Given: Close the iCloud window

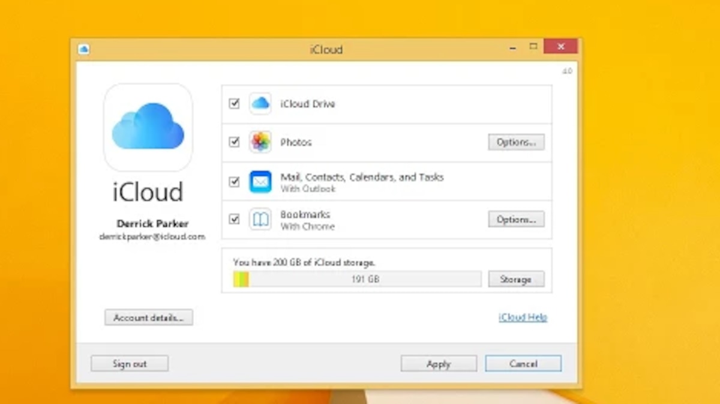Looking at the screenshot, I should pyautogui.click(x=560, y=46).
